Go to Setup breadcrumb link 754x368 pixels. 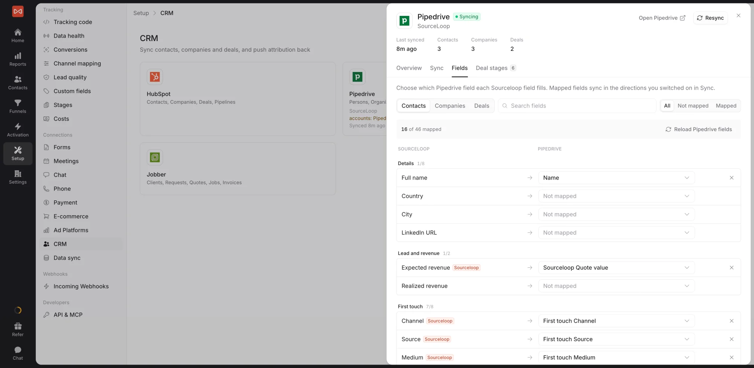pos(141,13)
